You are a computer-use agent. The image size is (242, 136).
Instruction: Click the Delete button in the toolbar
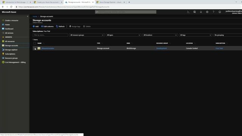(87, 26)
